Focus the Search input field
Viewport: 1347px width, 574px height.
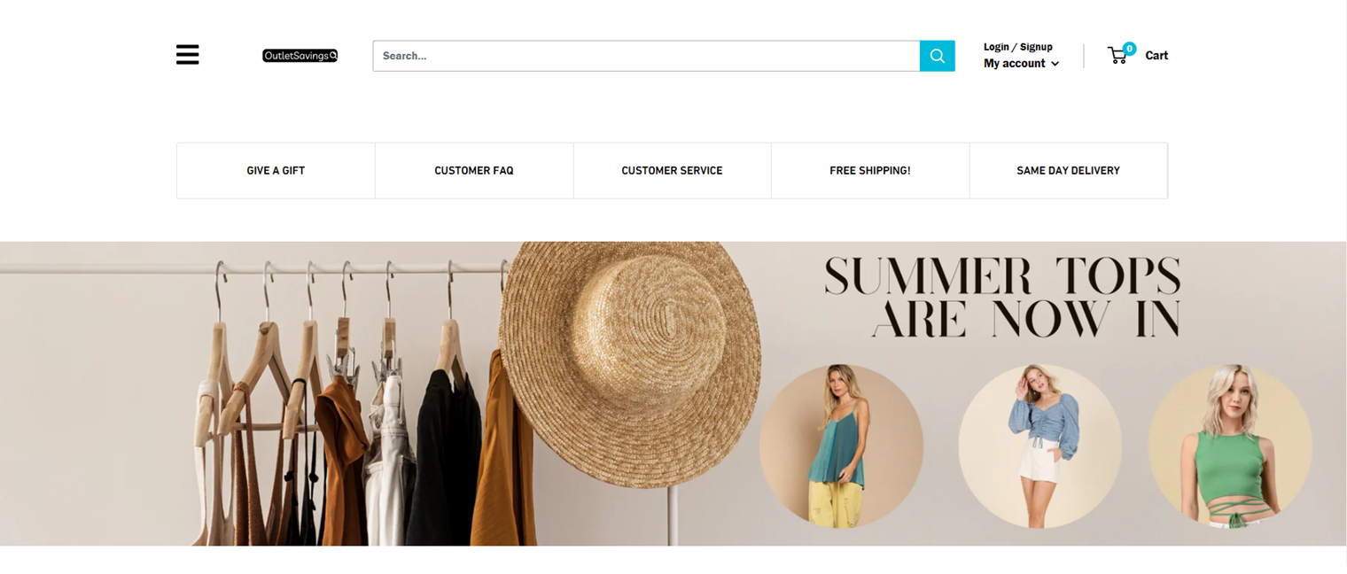coord(645,56)
